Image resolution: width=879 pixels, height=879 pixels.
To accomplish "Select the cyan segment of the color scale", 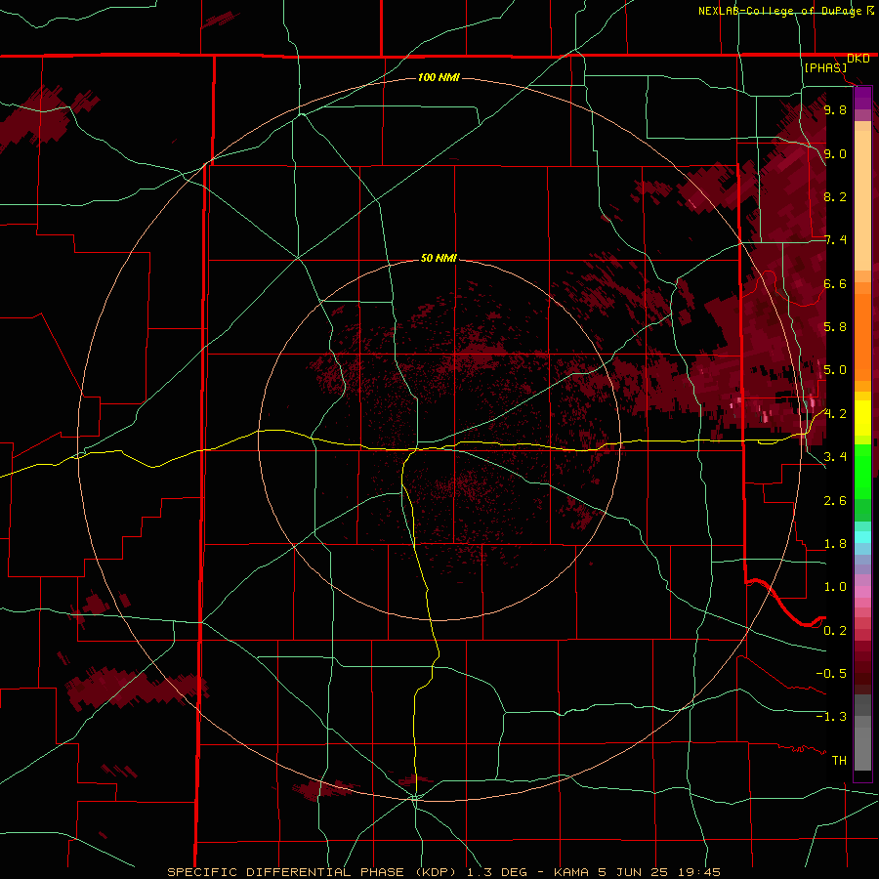I will click(x=862, y=537).
